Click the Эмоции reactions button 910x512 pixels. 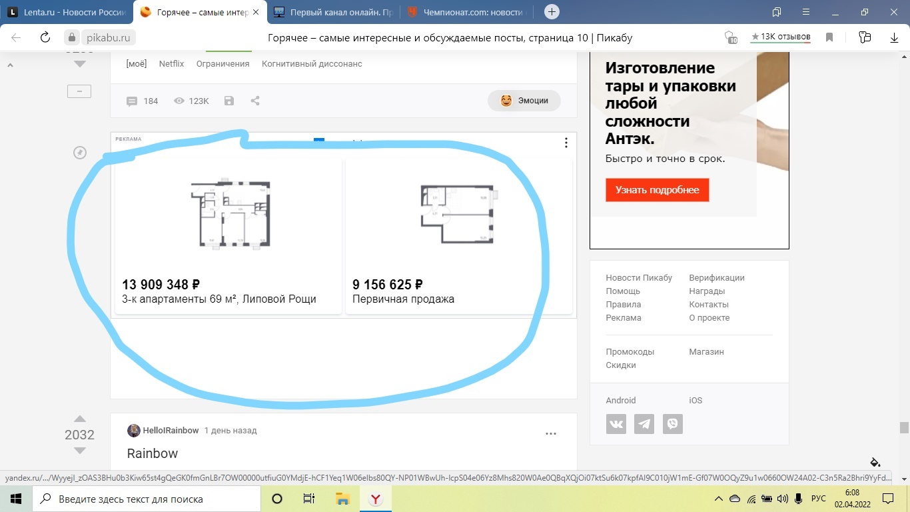(x=524, y=101)
